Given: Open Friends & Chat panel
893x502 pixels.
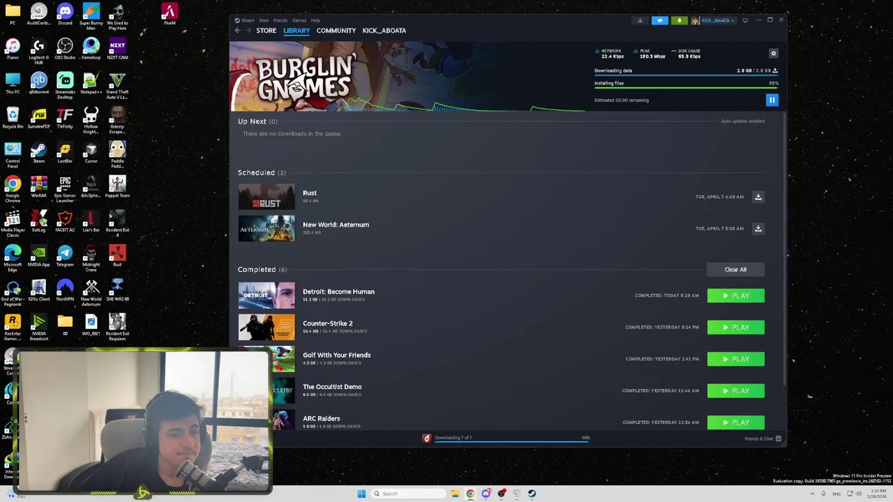Looking at the screenshot, I should coord(763,439).
